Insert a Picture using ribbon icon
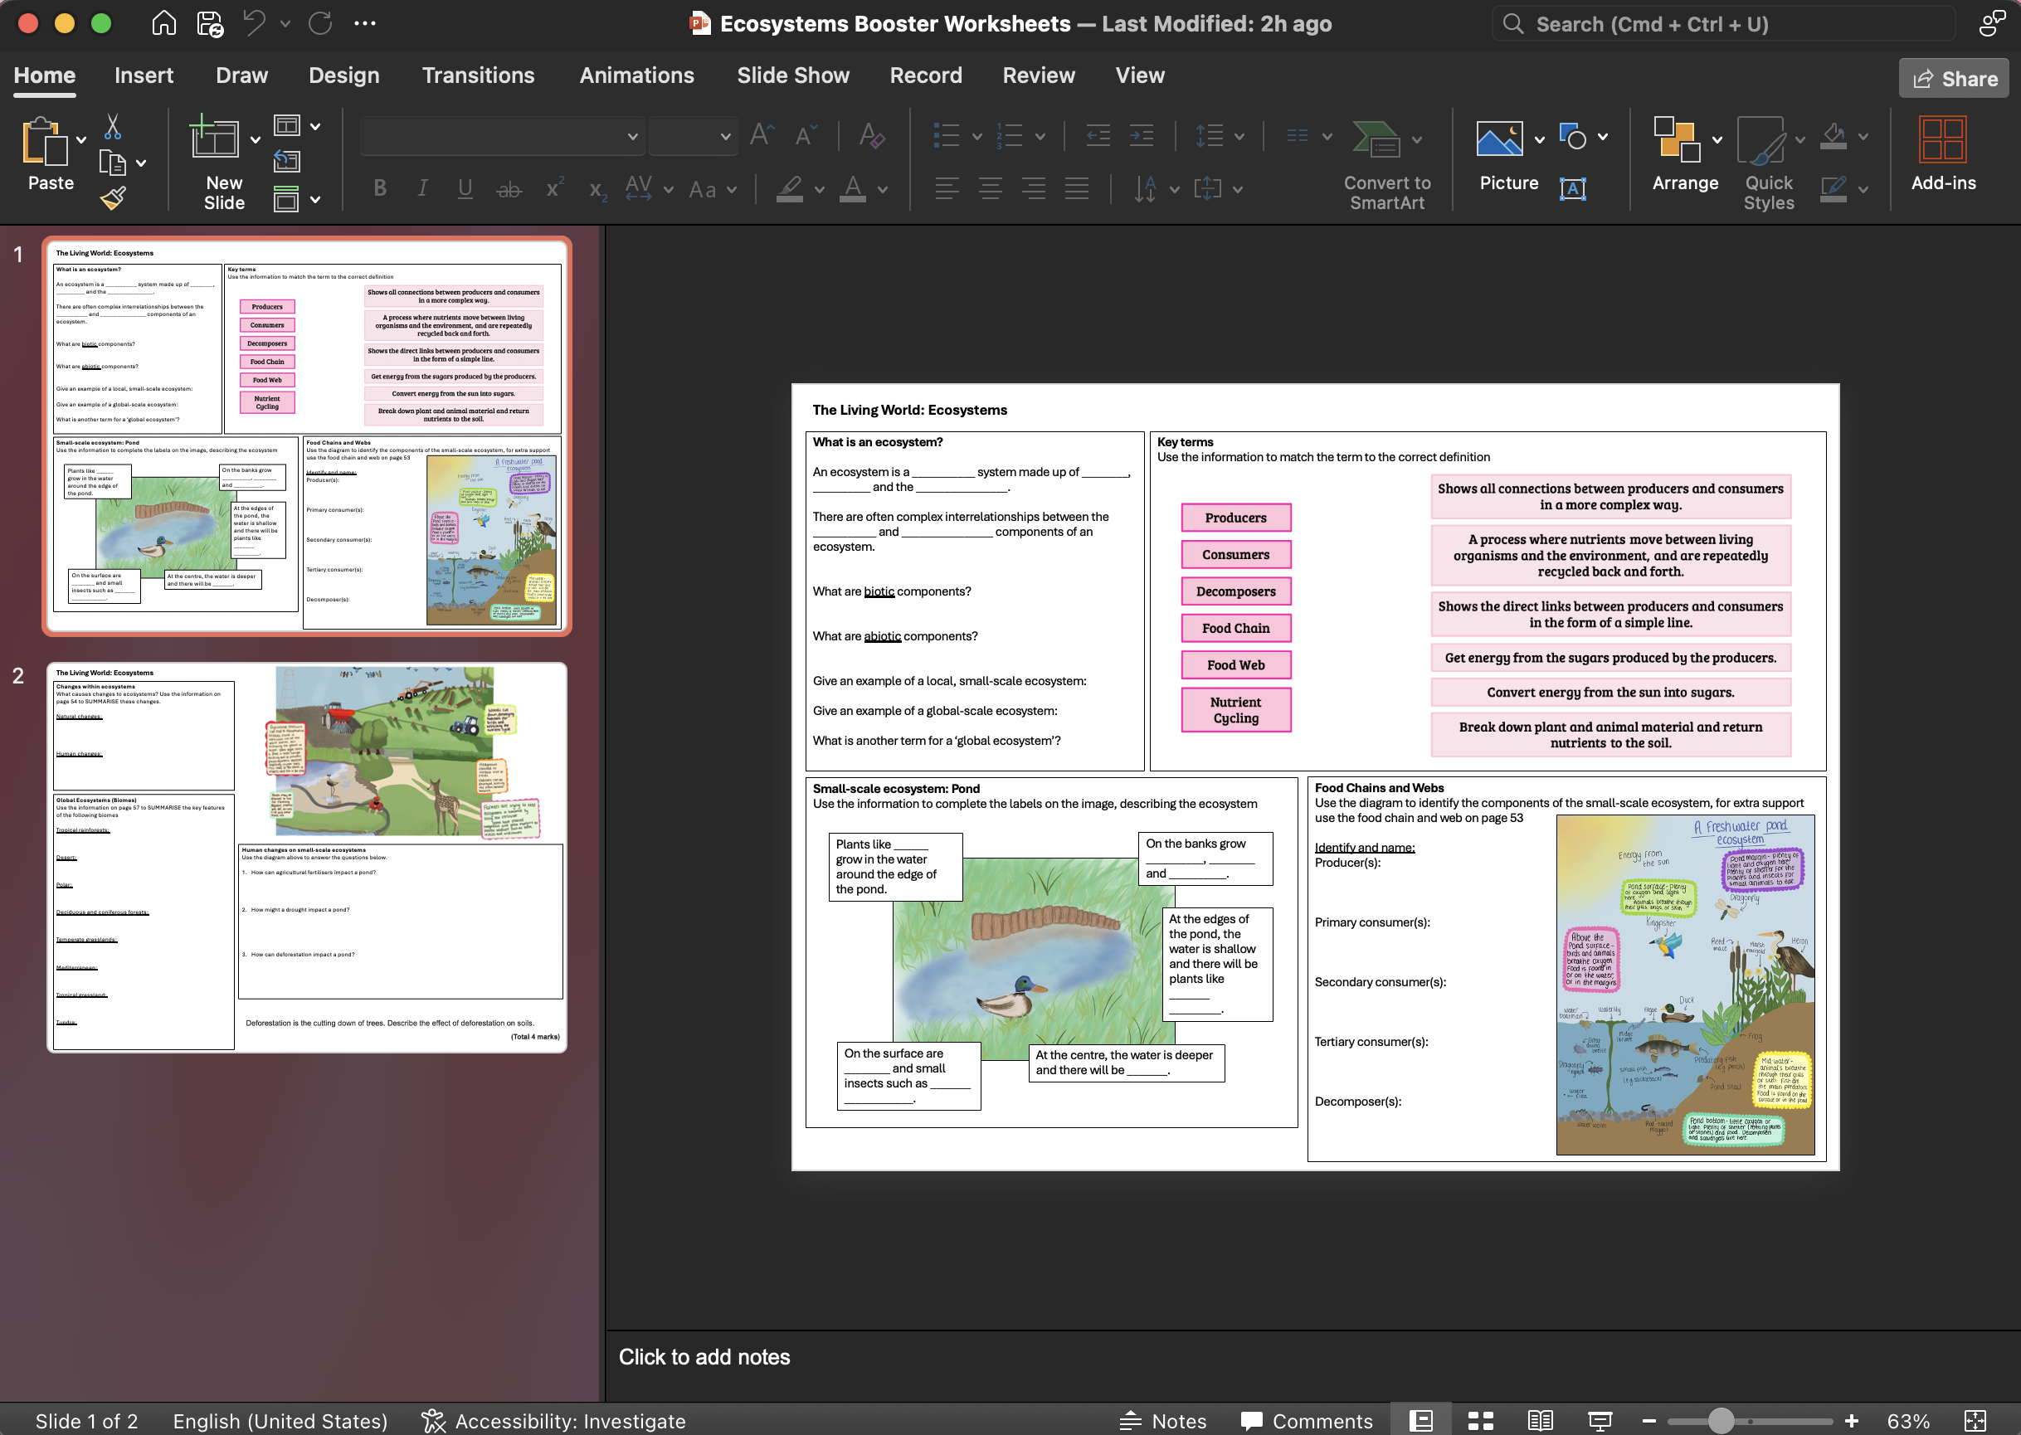 pyautogui.click(x=1500, y=139)
